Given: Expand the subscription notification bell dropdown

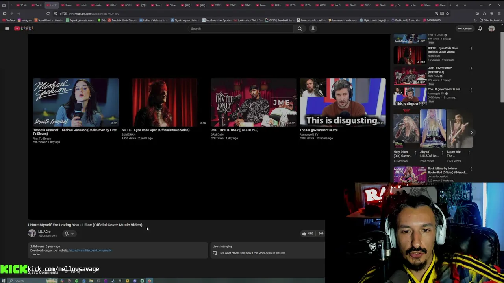Looking at the screenshot, I should point(69,233).
